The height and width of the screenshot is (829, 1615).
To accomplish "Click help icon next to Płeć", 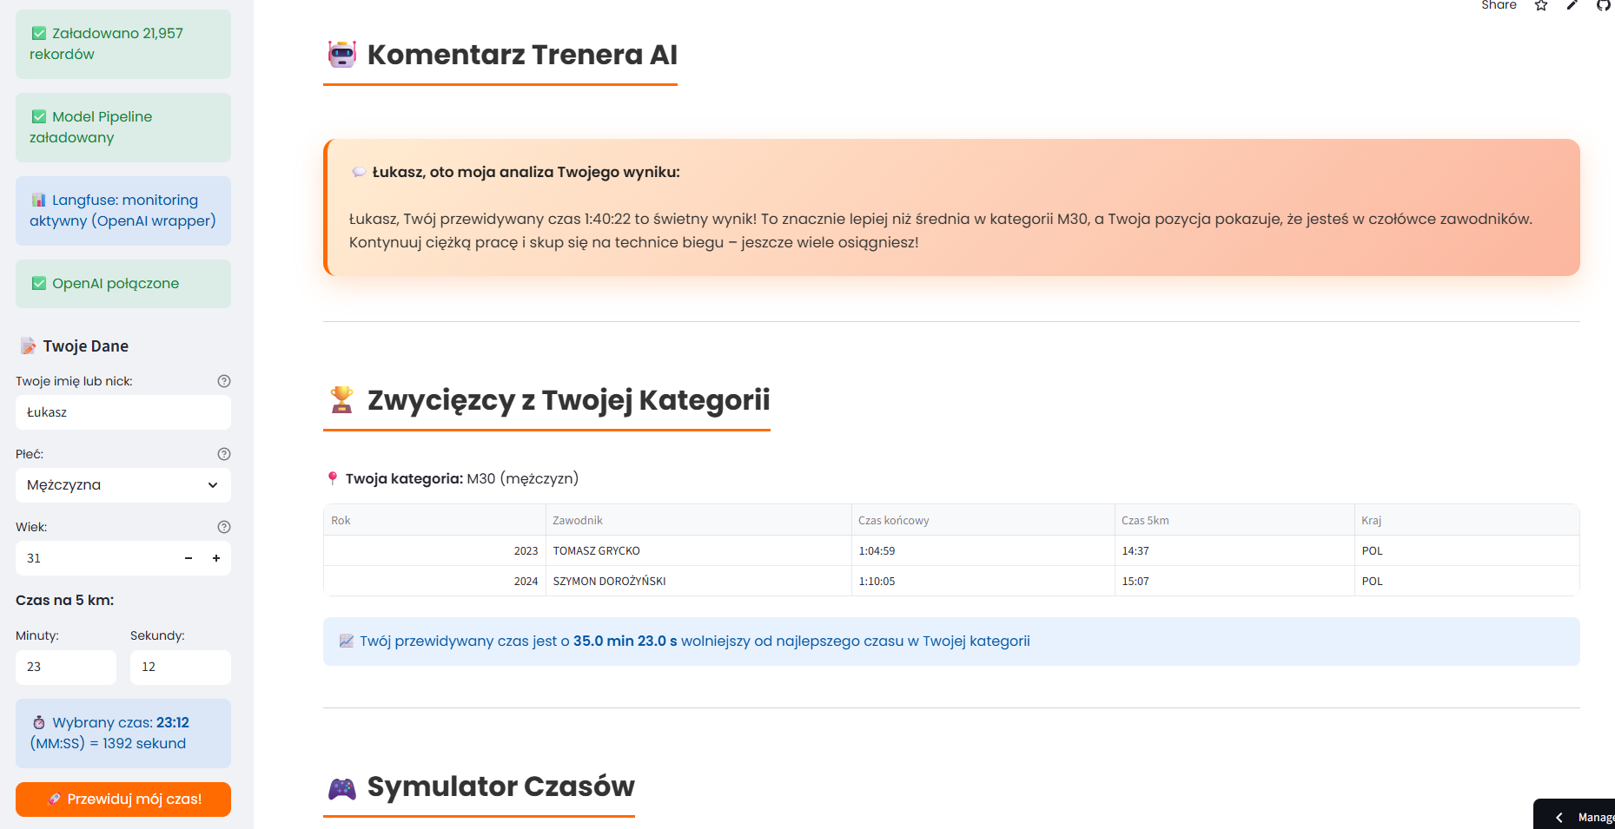I will tap(224, 454).
